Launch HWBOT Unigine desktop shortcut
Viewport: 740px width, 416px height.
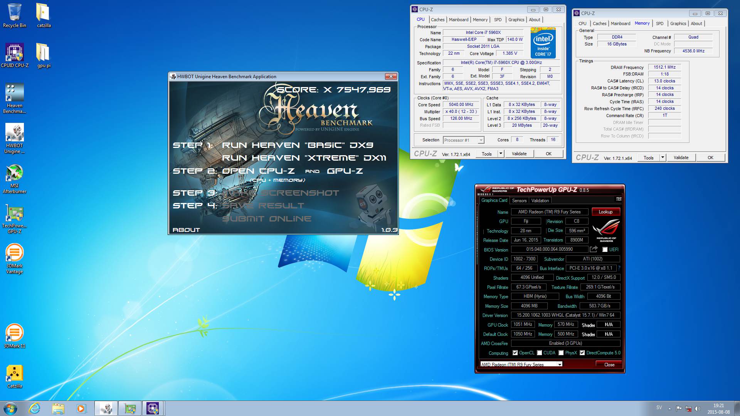pyautogui.click(x=15, y=138)
